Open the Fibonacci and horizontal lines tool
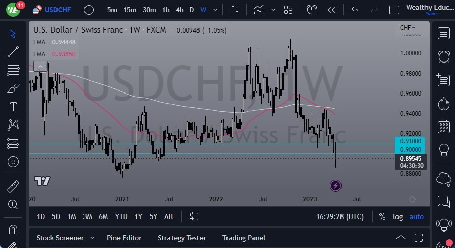455x248 pixels. click(13, 70)
